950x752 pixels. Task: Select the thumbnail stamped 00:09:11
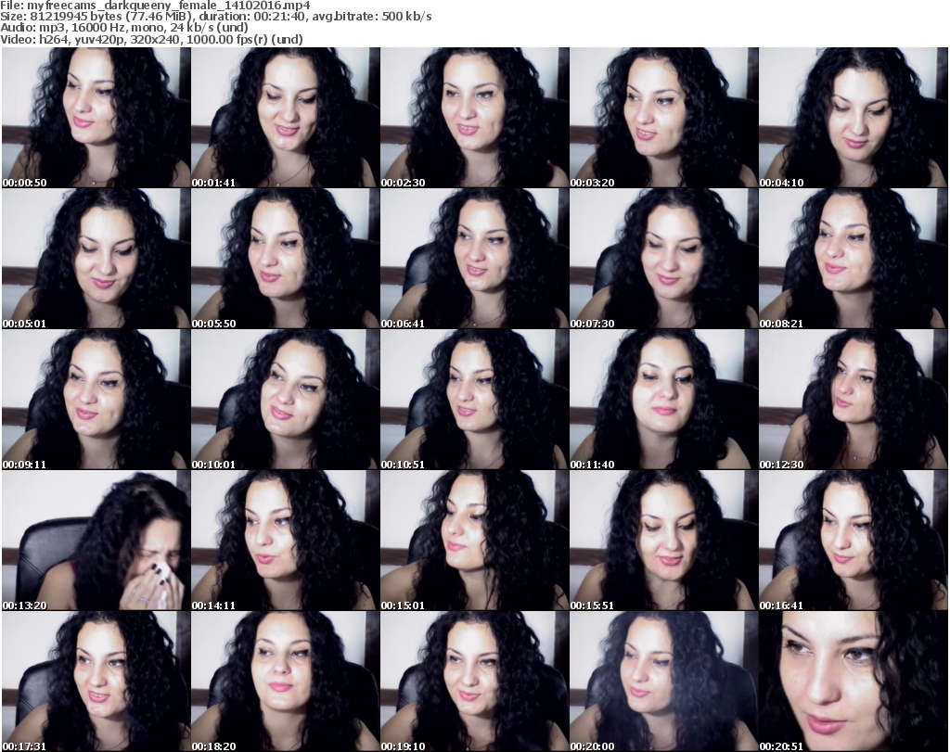tap(96, 400)
